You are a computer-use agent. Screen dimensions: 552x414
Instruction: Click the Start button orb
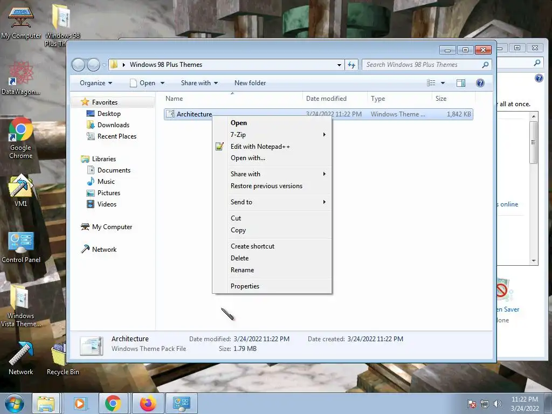point(15,403)
